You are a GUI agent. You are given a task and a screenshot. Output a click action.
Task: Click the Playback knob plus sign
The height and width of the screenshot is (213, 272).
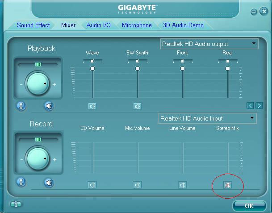(54, 85)
